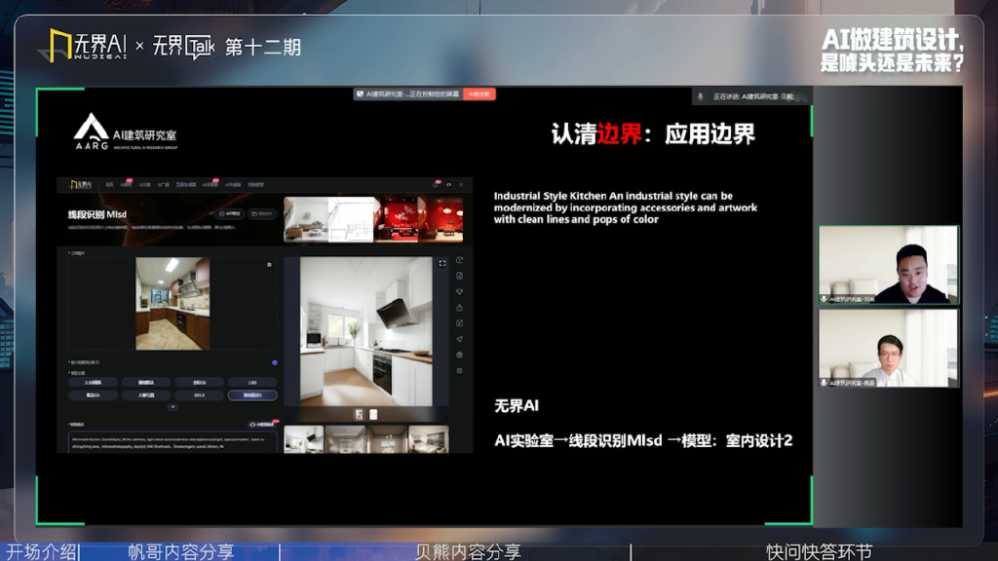Click the add-file icon beside the result image
This screenshot has width=998, height=561.
(460, 276)
